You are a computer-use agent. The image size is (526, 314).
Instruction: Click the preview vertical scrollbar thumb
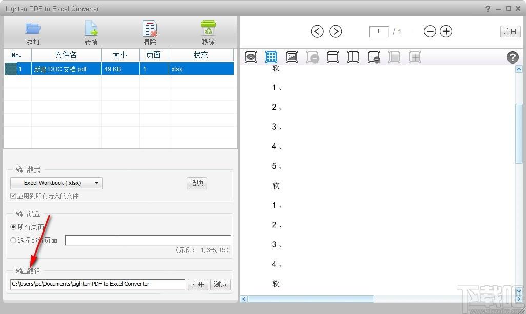[x=519, y=134]
